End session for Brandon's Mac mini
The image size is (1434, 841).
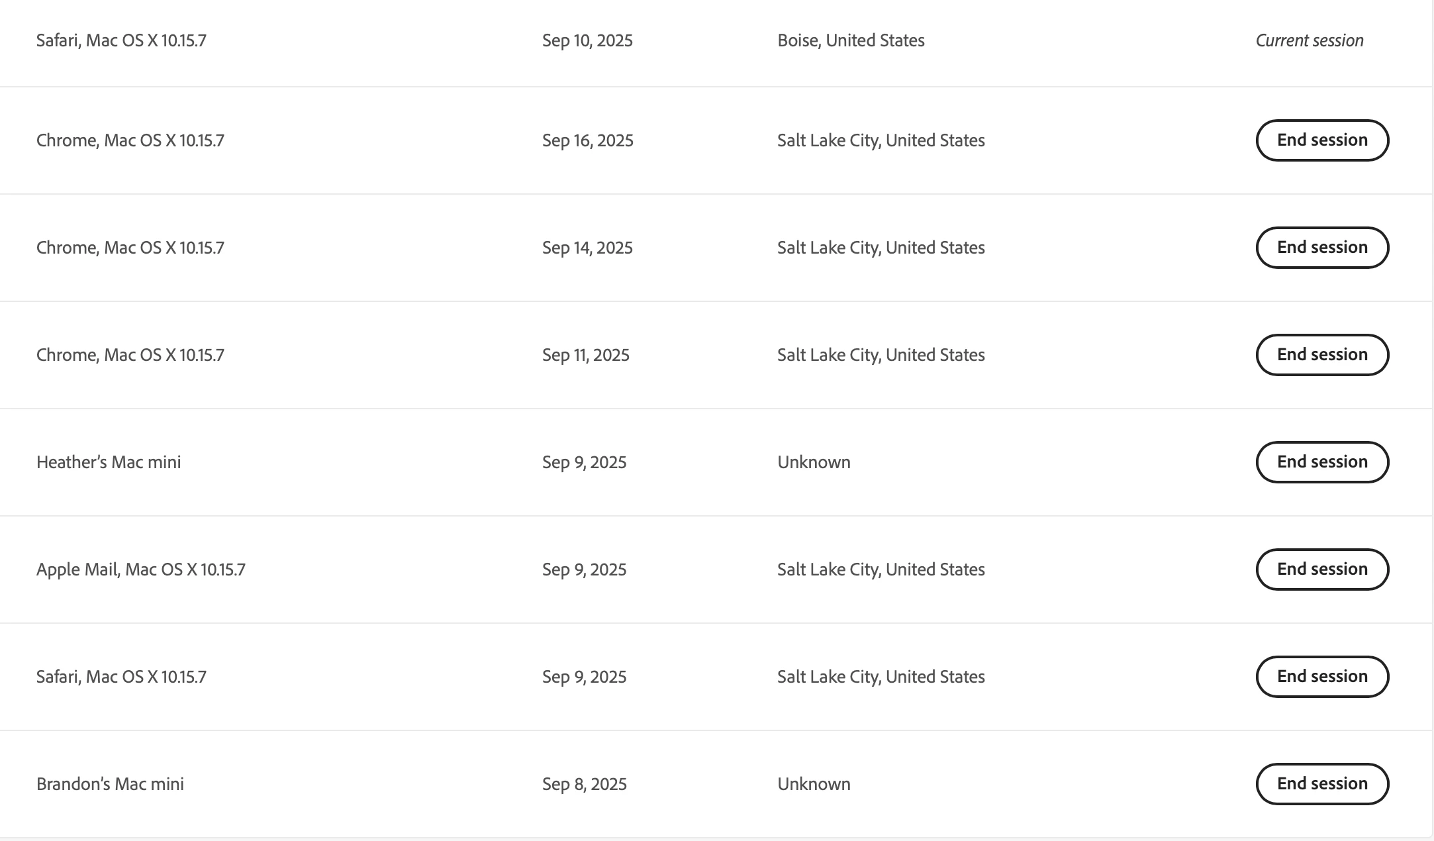click(1322, 784)
